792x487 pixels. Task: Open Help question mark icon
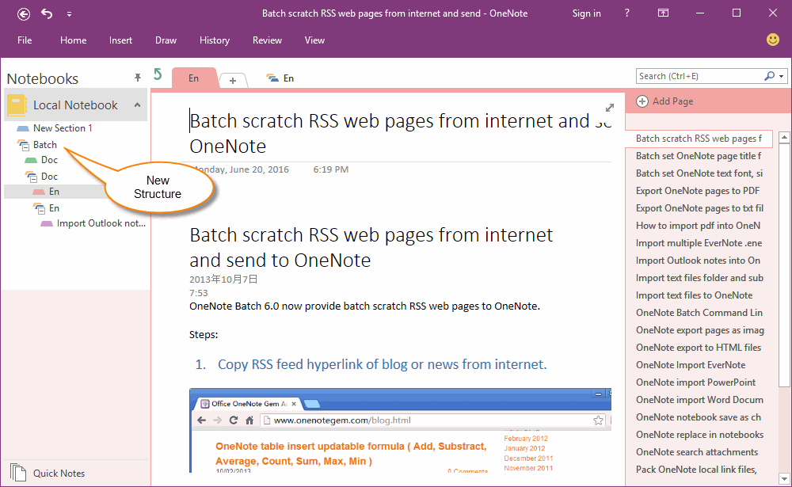pyautogui.click(x=626, y=13)
